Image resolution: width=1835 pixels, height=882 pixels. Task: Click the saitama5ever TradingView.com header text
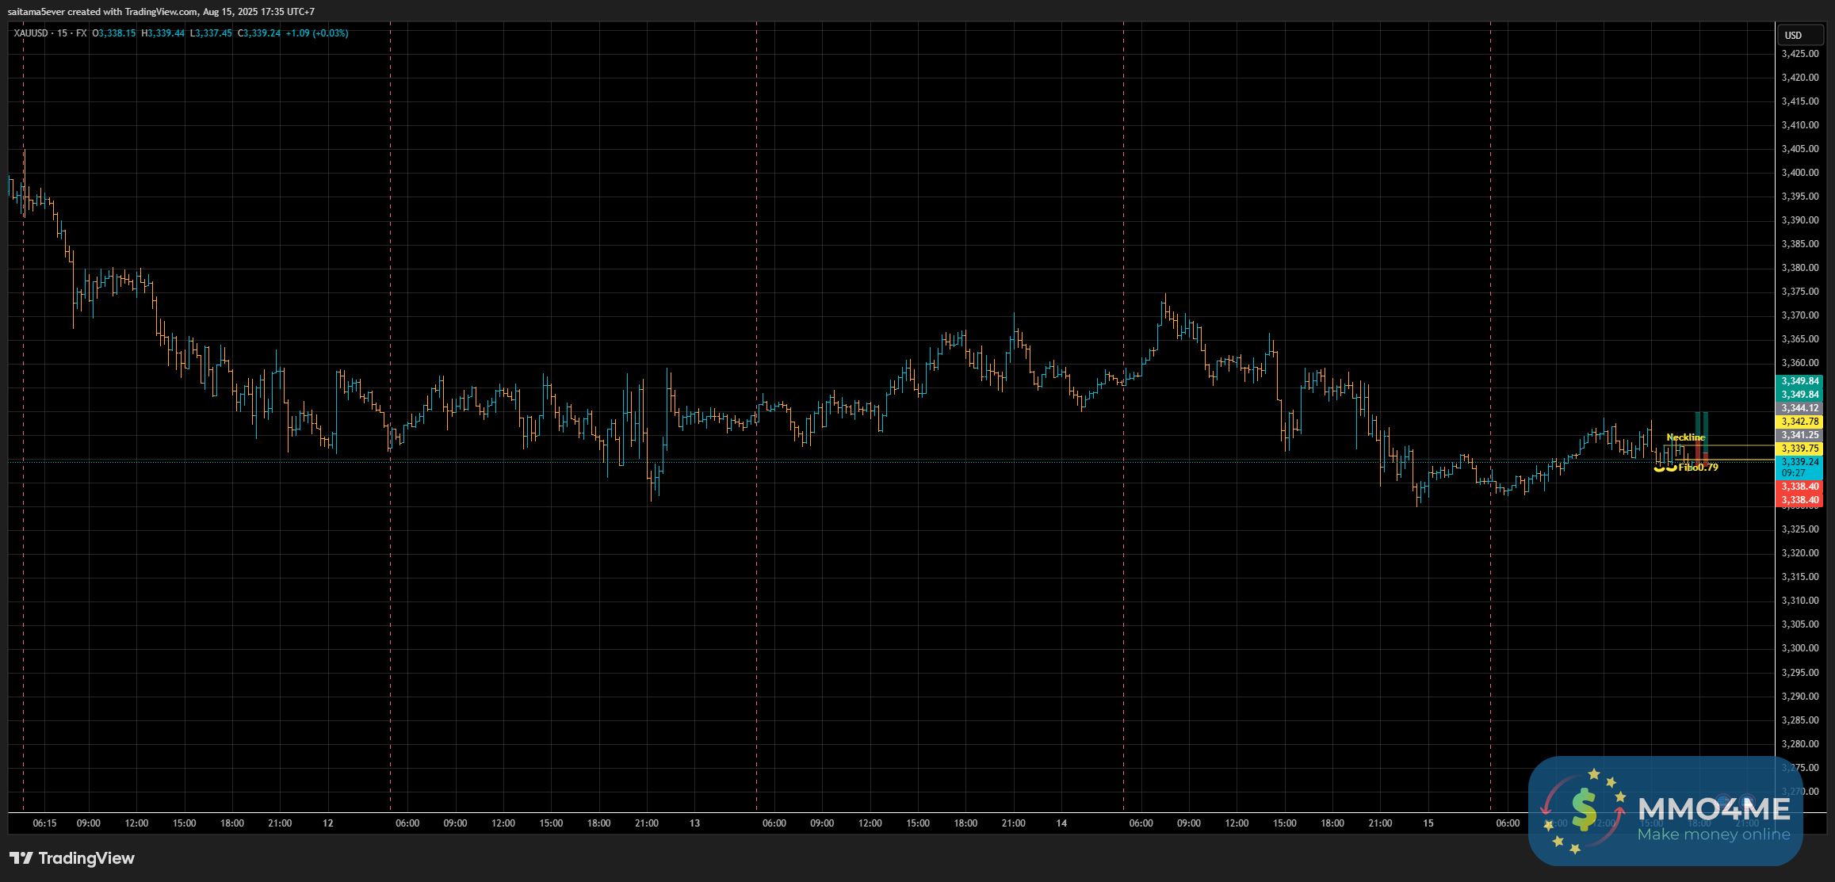coord(161,11)
